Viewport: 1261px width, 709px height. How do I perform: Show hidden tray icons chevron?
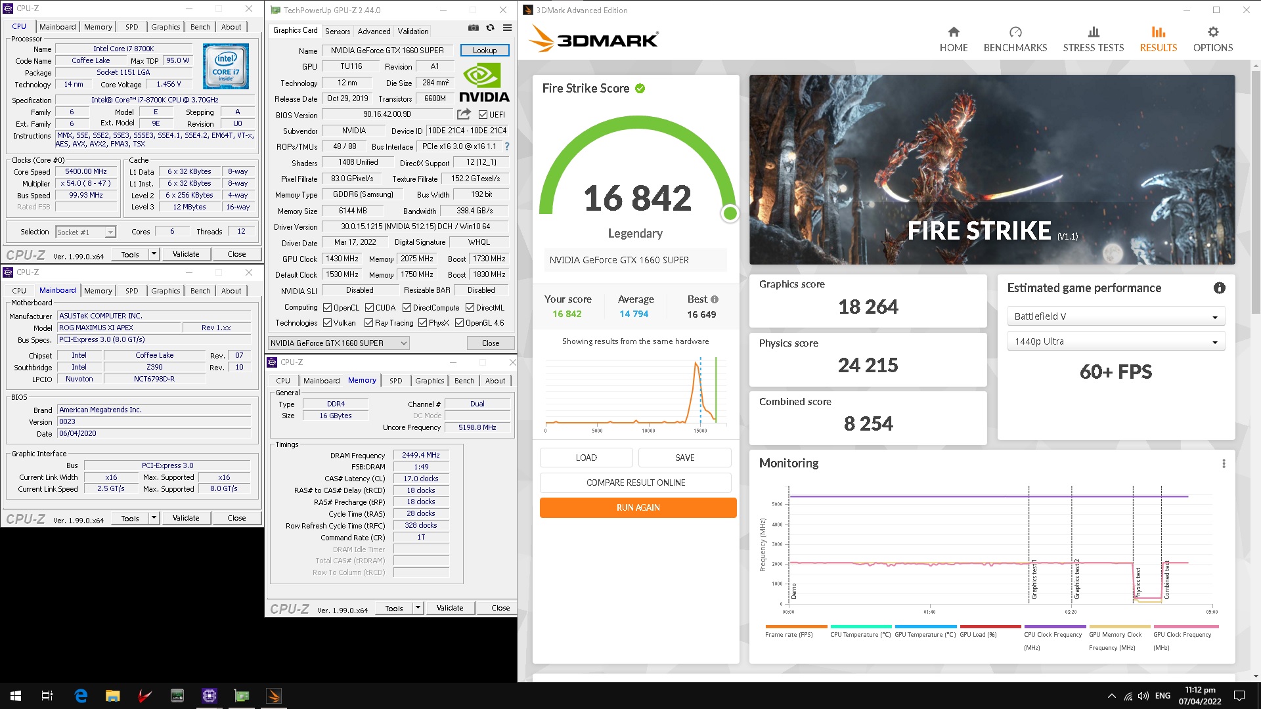click(x=1111, y=696)
